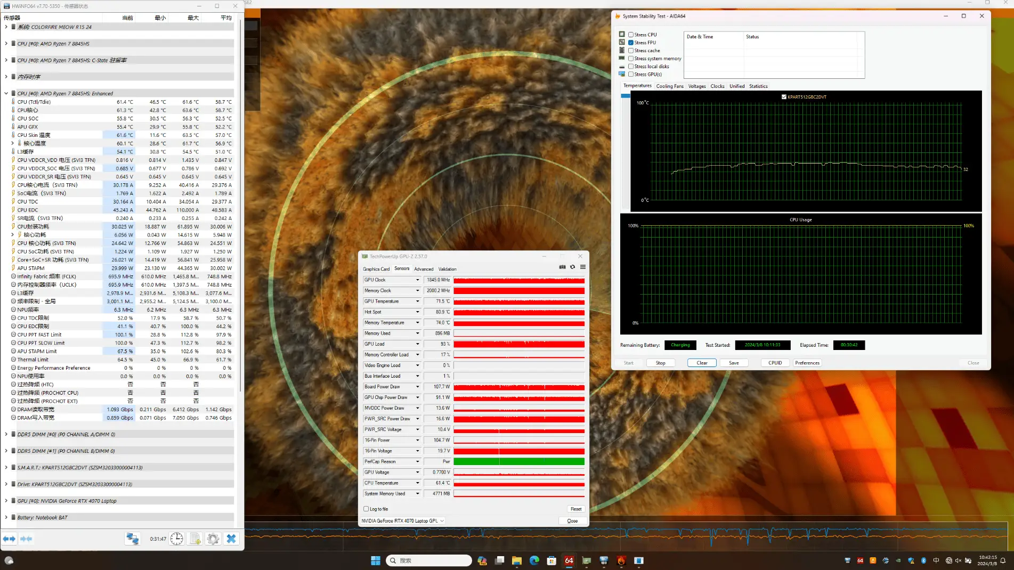Open the GPU Load sensor dropdown

418,344
